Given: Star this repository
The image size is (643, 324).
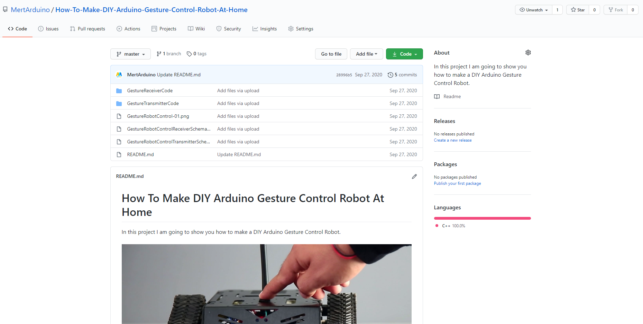Looking at the screenshot, I should click(578, 10).
